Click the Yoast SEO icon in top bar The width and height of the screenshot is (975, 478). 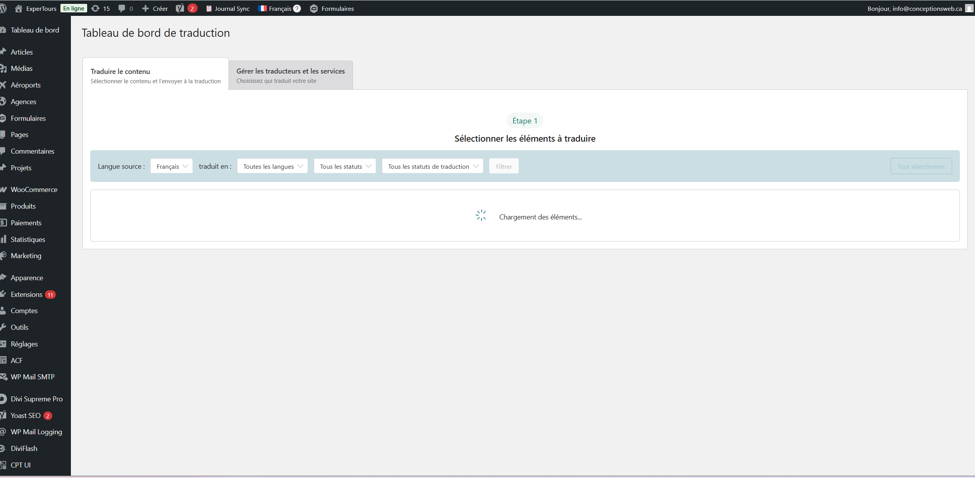[180, 9]
